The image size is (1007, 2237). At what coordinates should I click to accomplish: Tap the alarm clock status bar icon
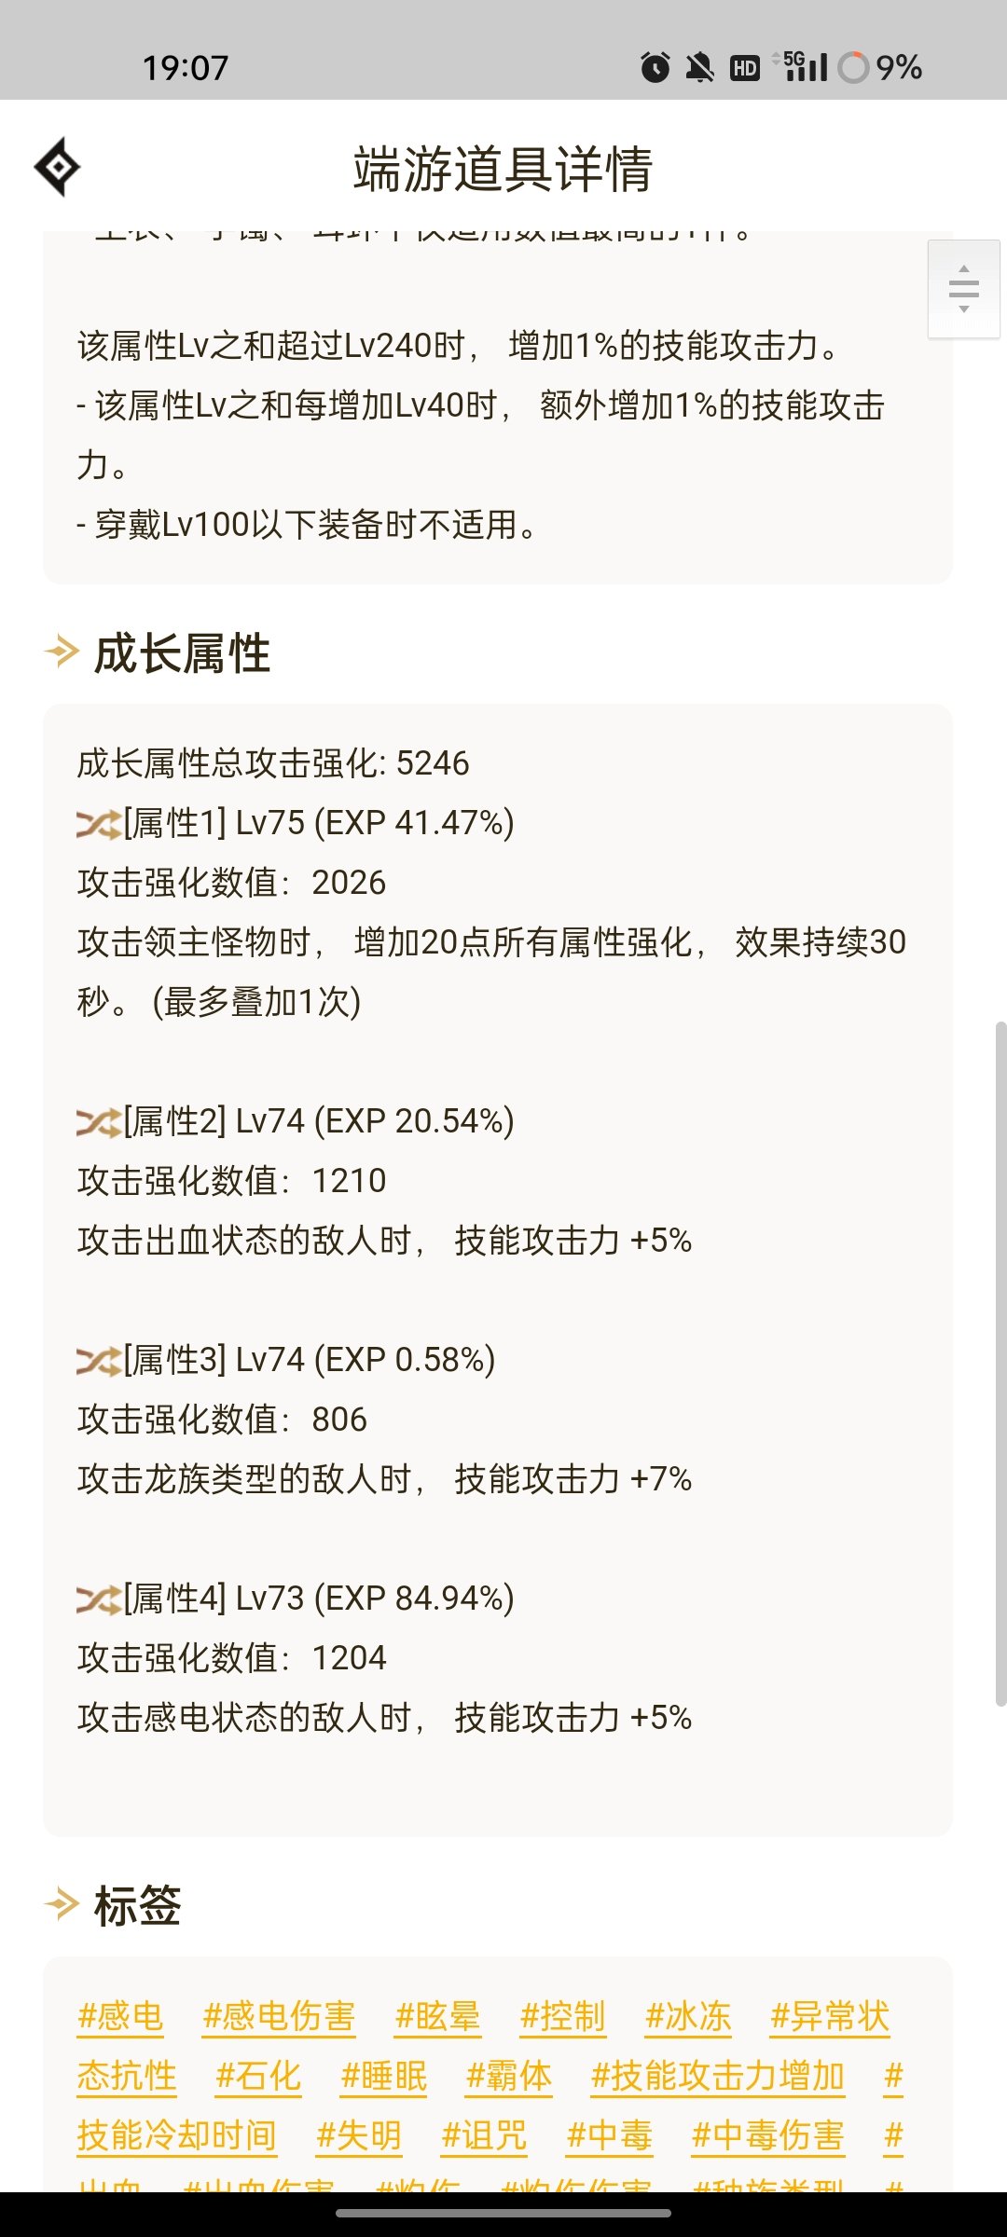pos(655,67)
